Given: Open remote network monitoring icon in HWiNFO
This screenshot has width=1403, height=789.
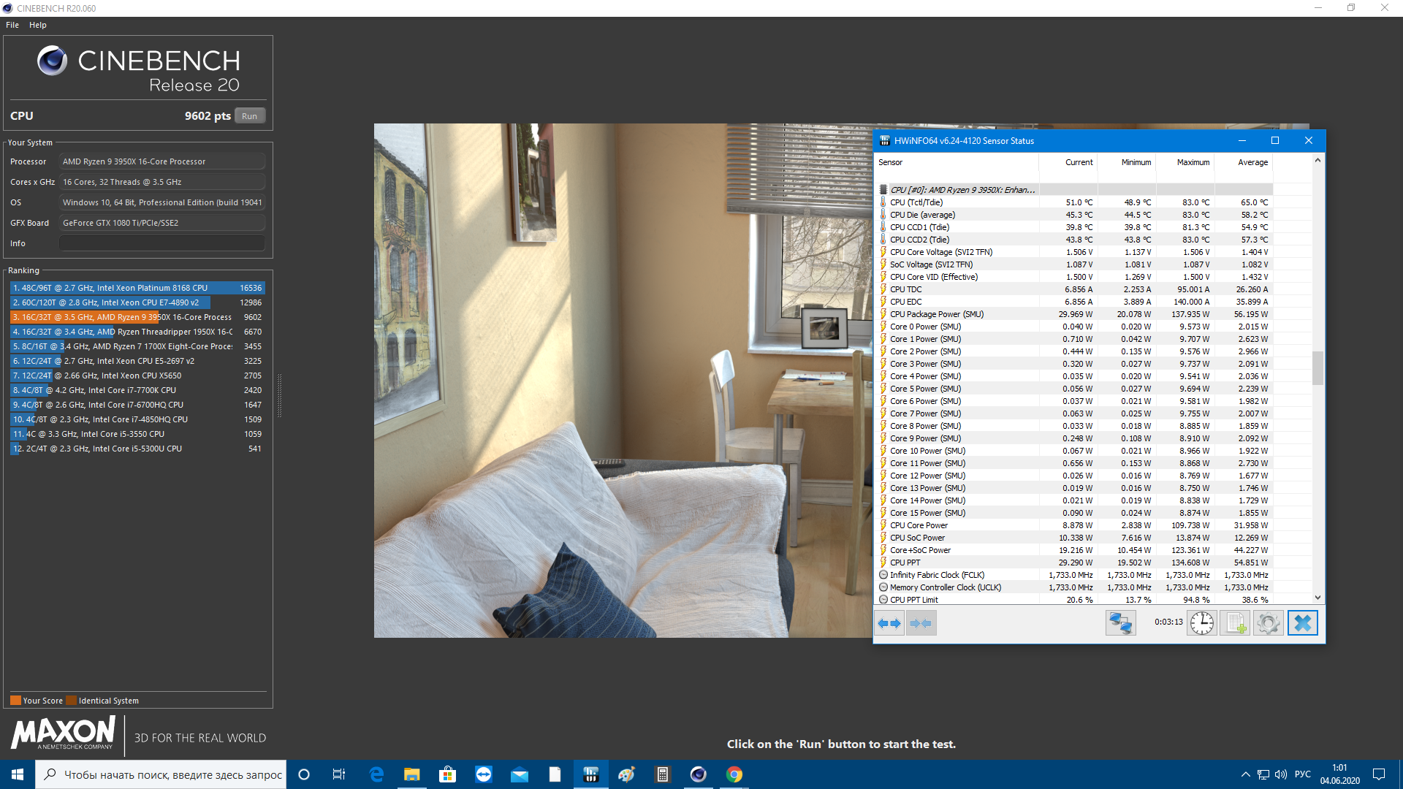Looking at the screenshot, I should [1120, 623].
